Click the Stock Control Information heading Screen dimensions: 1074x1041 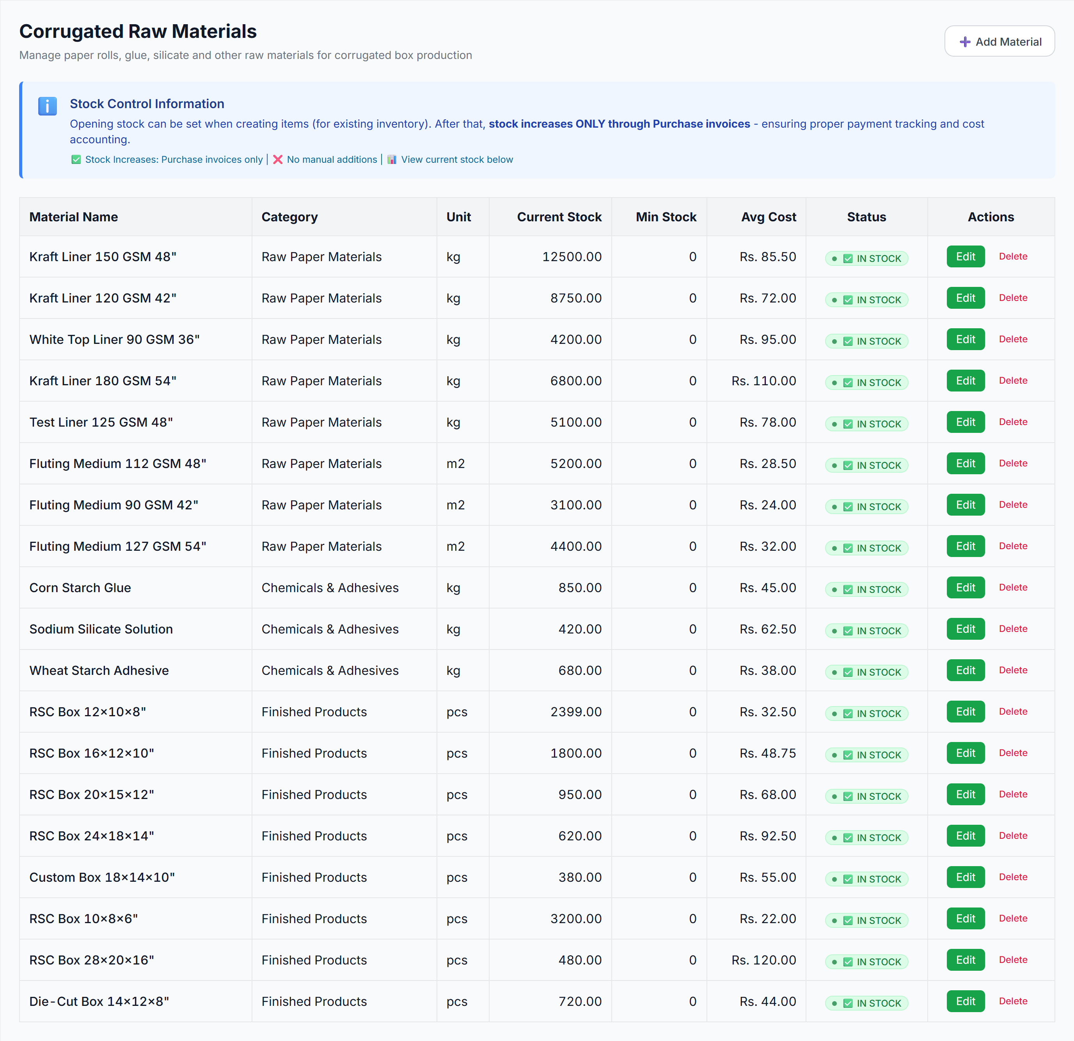tap(147, 103)
